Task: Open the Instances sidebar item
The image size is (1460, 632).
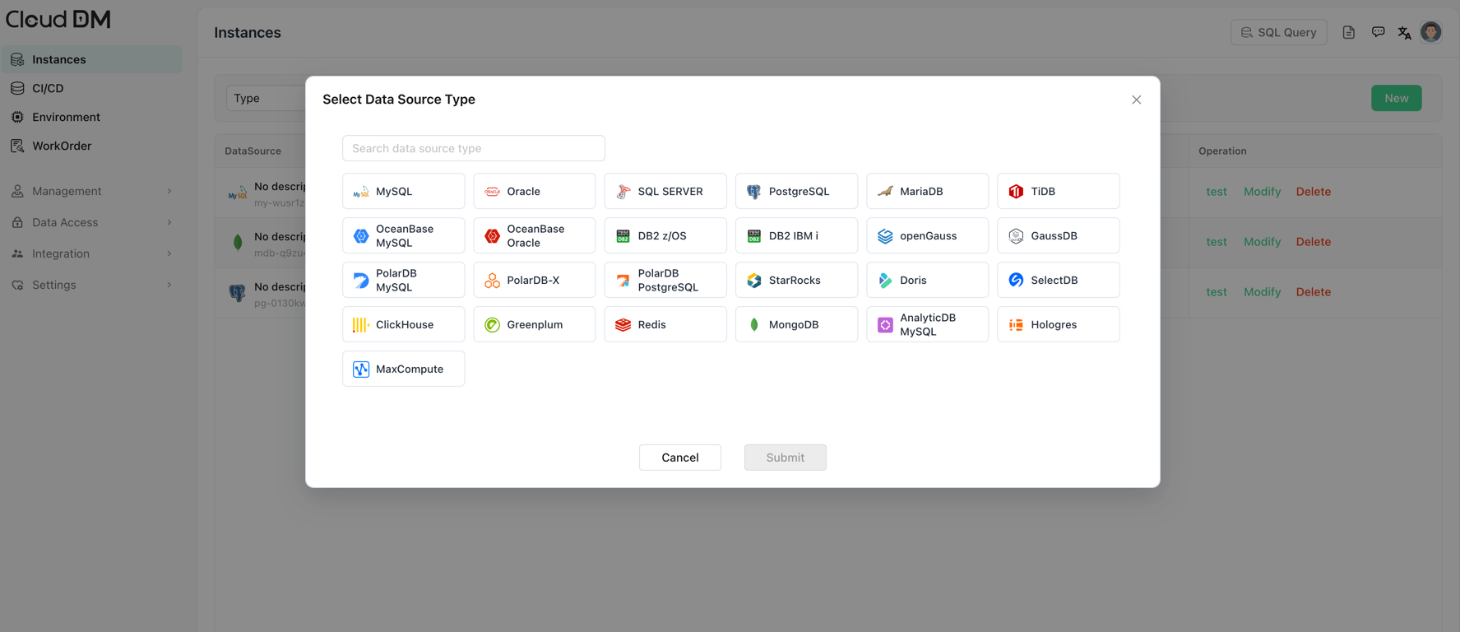Action: (91, 59)
